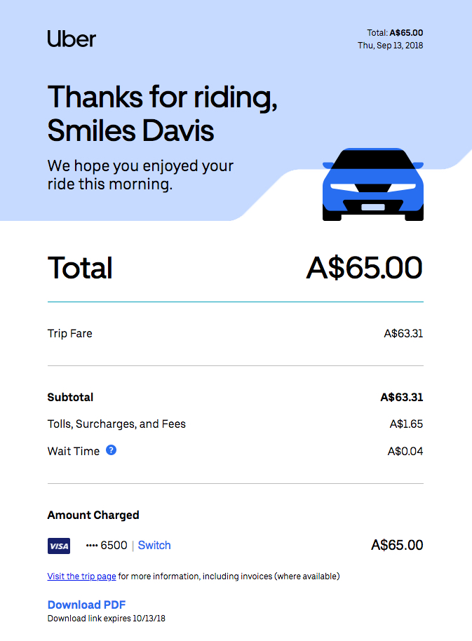Viewport: 472px width, 641px height.
Task: Click the Trip Fare amount A$63.31
Action: tap(403, 334)
